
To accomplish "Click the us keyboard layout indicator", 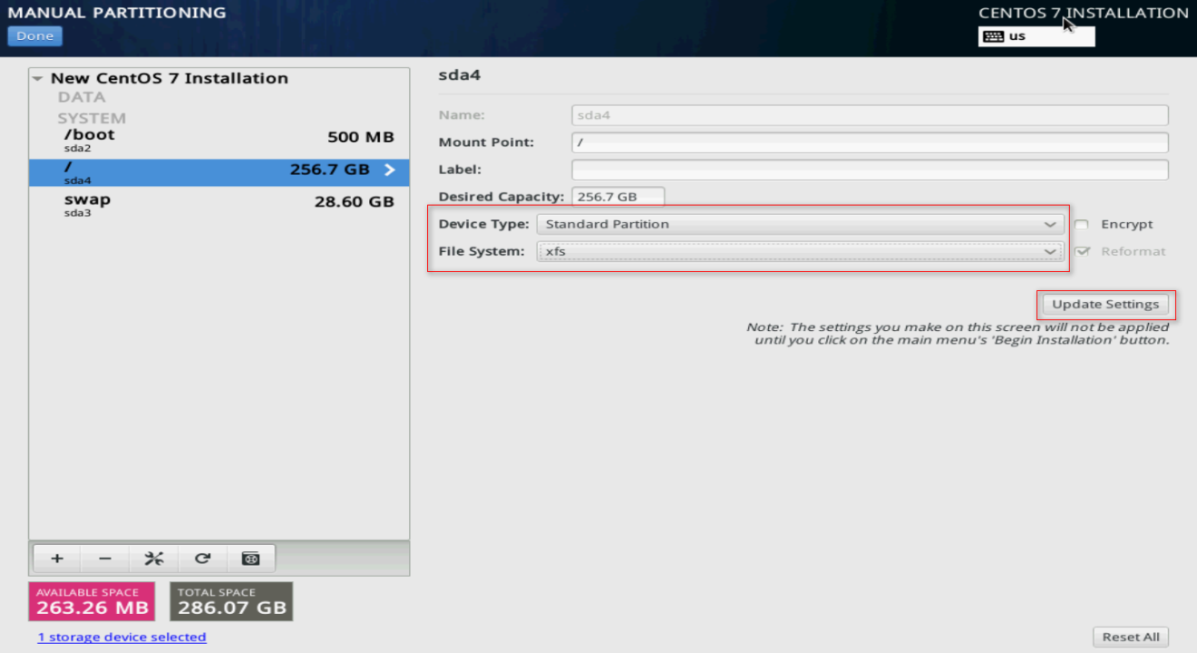I will click(x=1036, y=36).
